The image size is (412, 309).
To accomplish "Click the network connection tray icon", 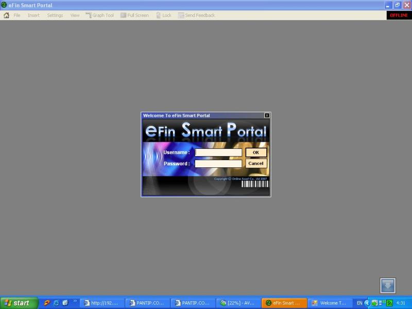I will pyautogui.click(x=382, y=303).
